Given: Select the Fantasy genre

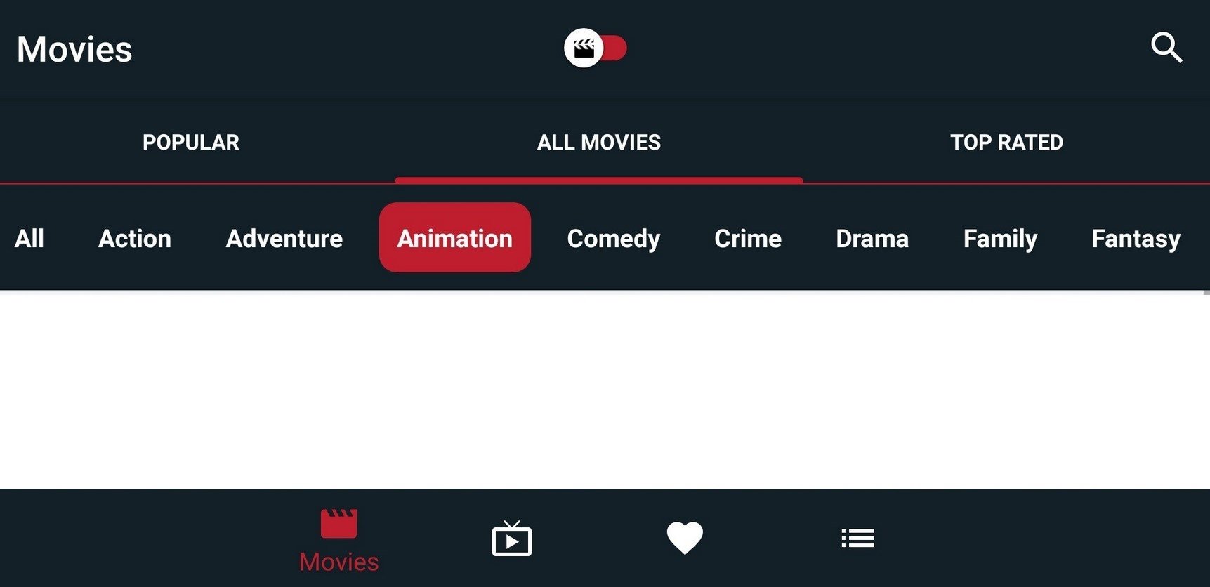Looking at the screenshot, I should pyautogui.click(x=1136, y=239).
